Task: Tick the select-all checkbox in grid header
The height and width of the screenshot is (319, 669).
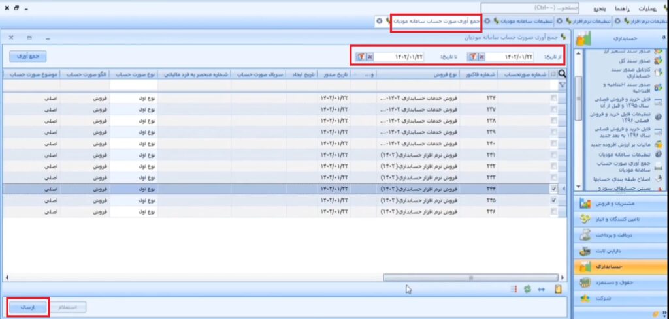Action: pyautogui.click(x=553, y=74)
